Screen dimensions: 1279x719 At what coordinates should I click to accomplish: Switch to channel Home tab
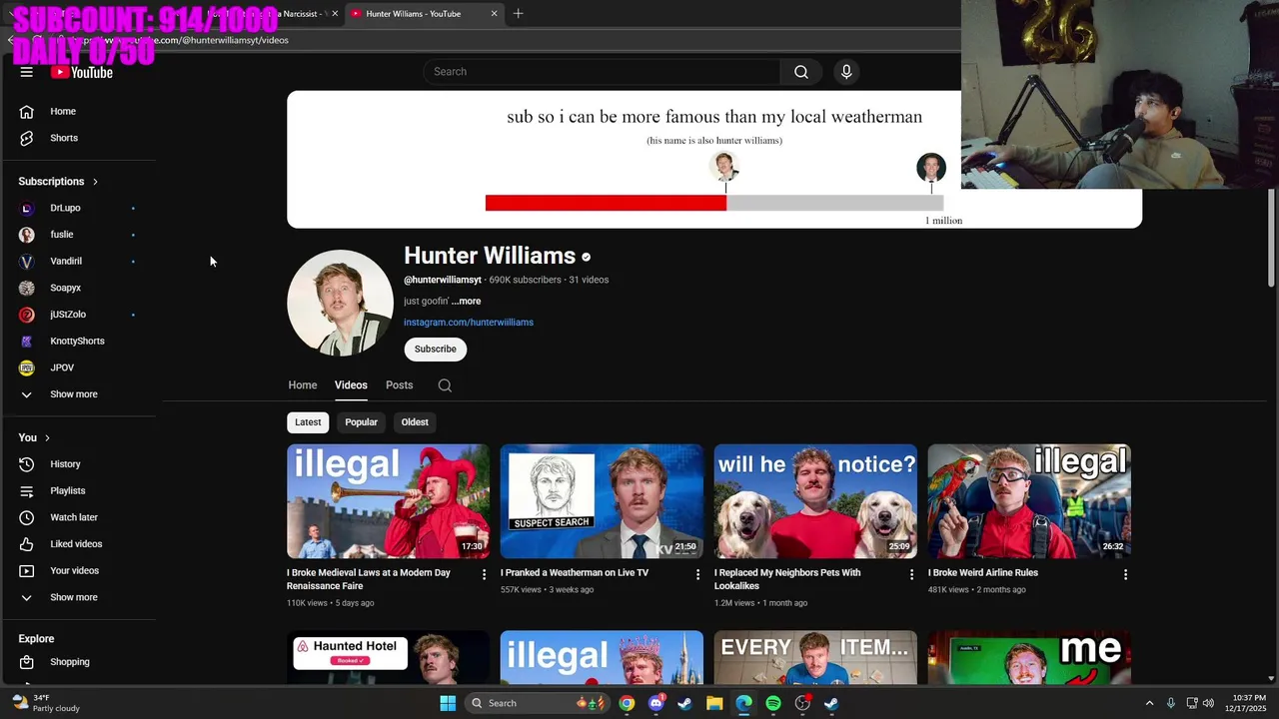pyautogui.click(x=303, y=385)
